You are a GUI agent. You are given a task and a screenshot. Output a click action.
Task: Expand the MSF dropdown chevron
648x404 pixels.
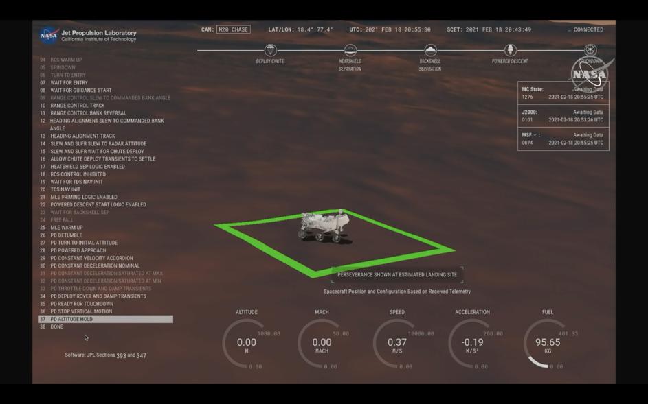(535, 135)
